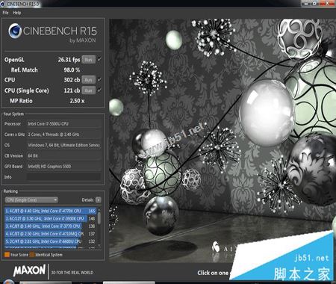
Task: Select ranking row 2 Core i7-3930K CPU
Action: click(x=51, y=218)
